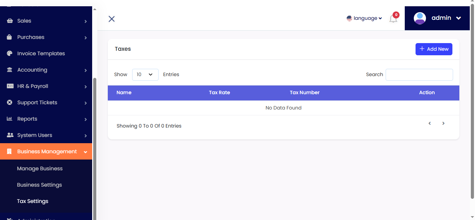Collapse the Business Management chevron
475x220 pixels.
[86, 152]
